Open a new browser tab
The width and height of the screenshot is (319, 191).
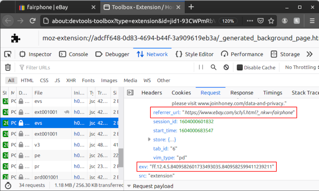click(191, 7)
